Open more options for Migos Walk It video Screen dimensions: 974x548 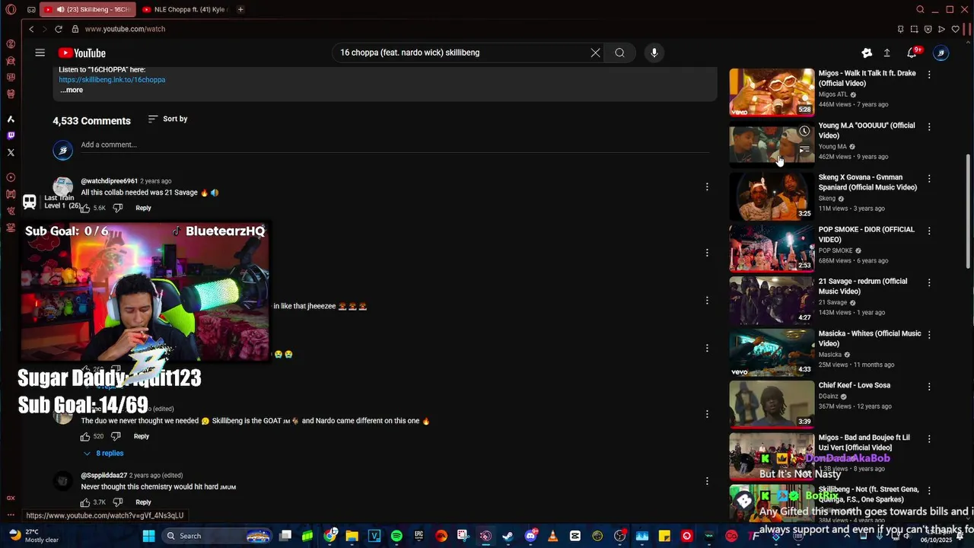click(x=928, y=75)
